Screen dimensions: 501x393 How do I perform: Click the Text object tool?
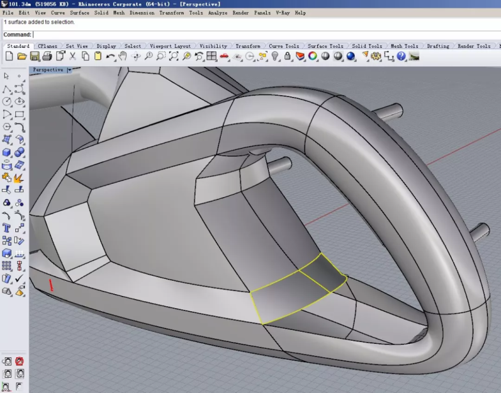[7, 228]
